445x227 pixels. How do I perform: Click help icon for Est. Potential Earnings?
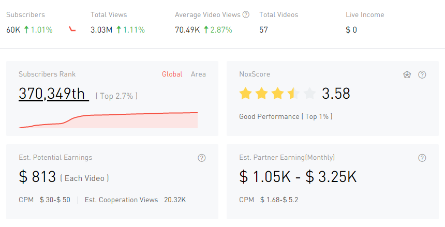(202, 158)
